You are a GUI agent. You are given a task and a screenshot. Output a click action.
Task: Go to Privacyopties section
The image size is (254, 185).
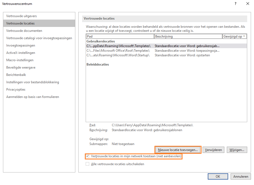[x=39, y=90]
